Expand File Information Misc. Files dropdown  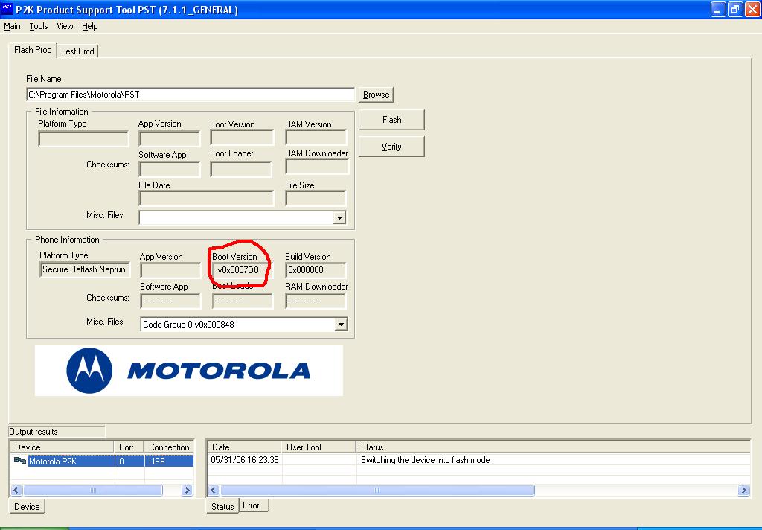[340, 218]
